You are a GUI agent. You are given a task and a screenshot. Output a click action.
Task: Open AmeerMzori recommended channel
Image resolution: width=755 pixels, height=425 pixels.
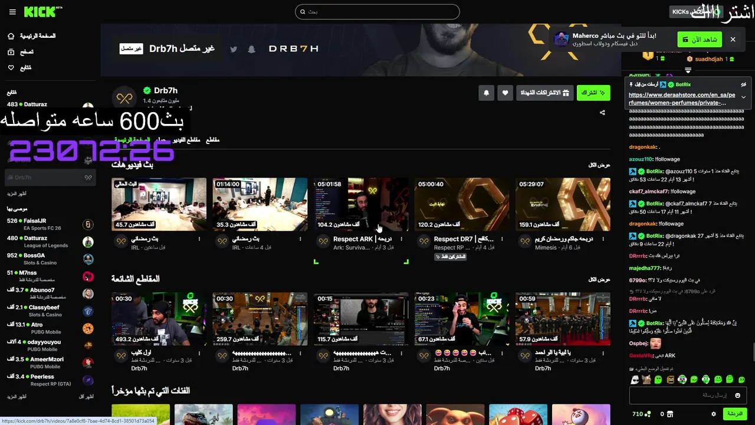pos(50,362)
